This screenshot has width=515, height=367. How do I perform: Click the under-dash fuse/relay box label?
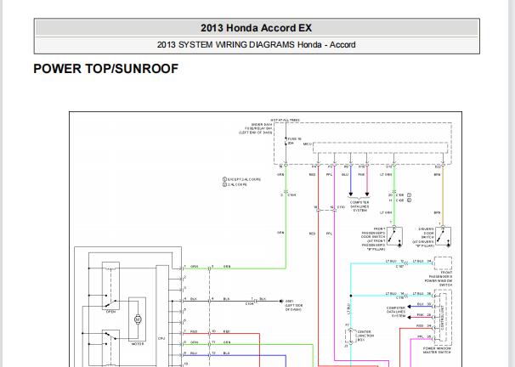(x=256, y=128)
